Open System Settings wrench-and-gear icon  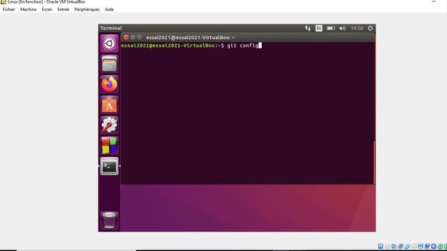pyautogui.click(x=109, y=125)
